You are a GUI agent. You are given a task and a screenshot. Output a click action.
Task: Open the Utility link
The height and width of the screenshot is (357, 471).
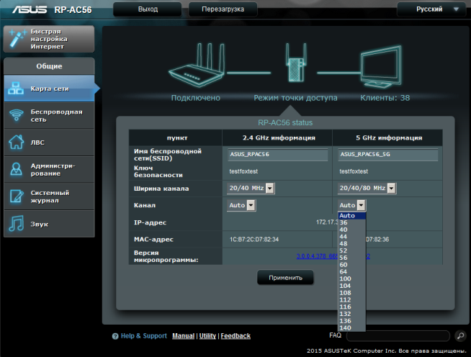(207, 336)
